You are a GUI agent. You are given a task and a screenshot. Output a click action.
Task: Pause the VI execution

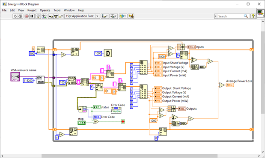[32, 16]
